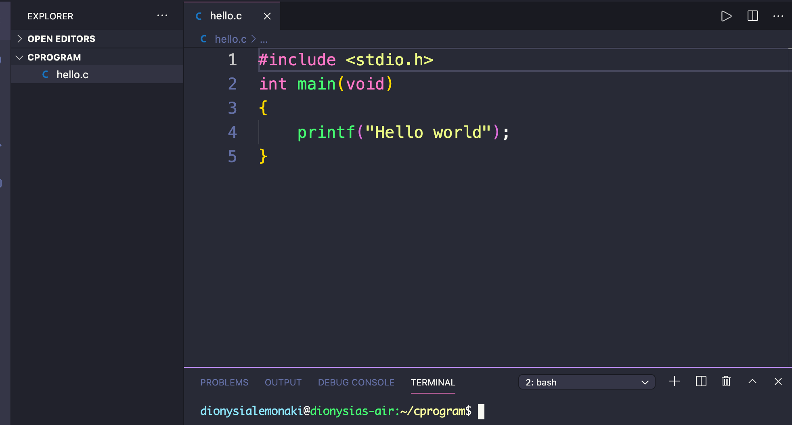Open the DEBUG CONSOLE tab
The image size is (792, 425).
(356, 382)
